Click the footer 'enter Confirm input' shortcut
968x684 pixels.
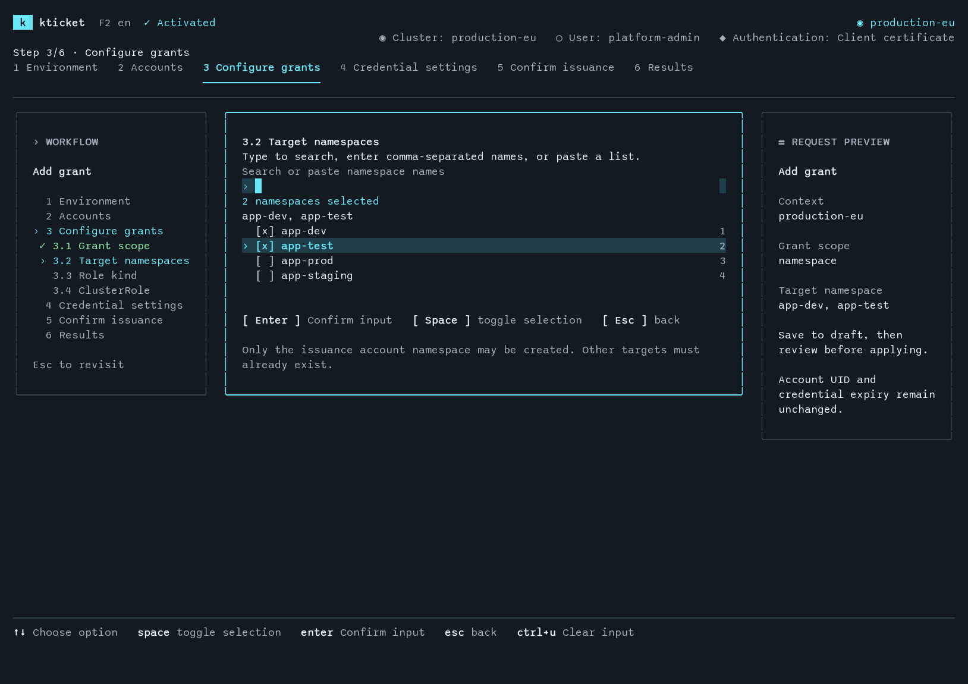point(363,632)
